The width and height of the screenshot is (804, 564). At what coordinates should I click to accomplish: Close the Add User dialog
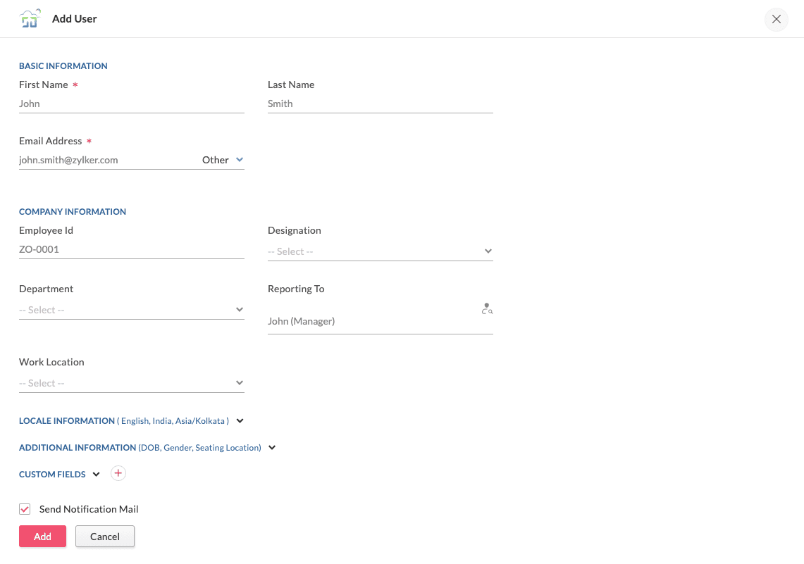pyautogui.click(x=776, y=20)
